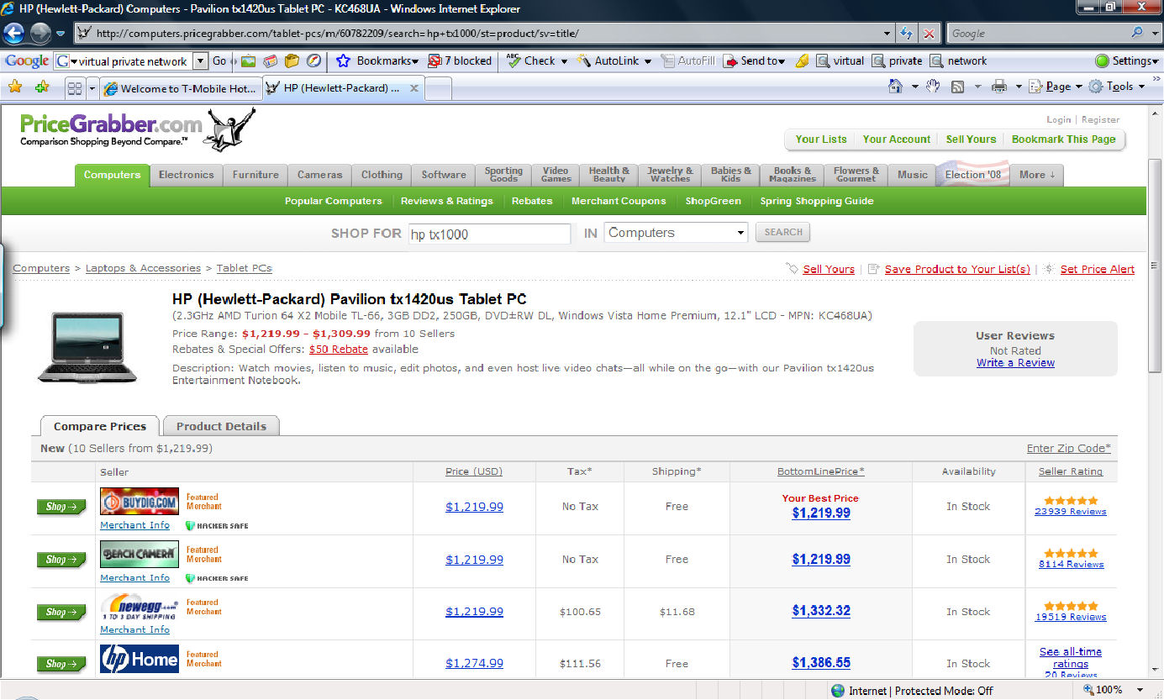Switch to the Welcome to T-Mobile Hot... tab
Screen dimensions: 1164x700
[x=182, y=88]
